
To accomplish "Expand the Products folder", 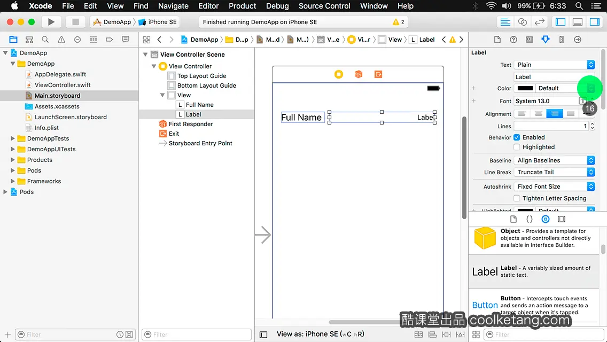I will coord(13,160).
